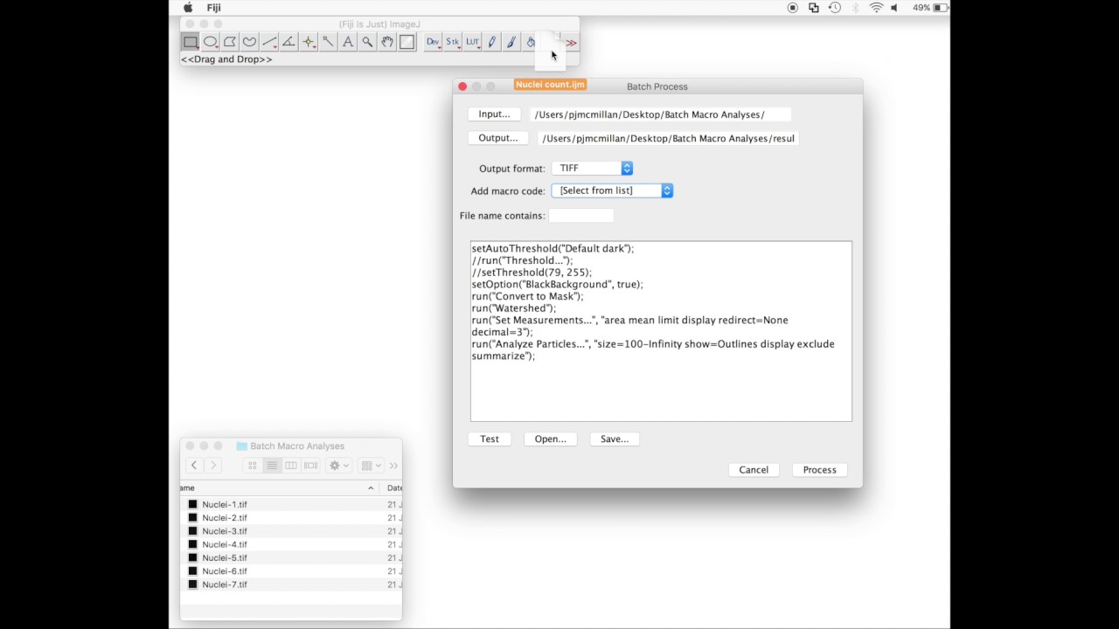The width and height of the screenshot is (1119, 629).
Task: Click the Test button
Action: click(490, 439)
